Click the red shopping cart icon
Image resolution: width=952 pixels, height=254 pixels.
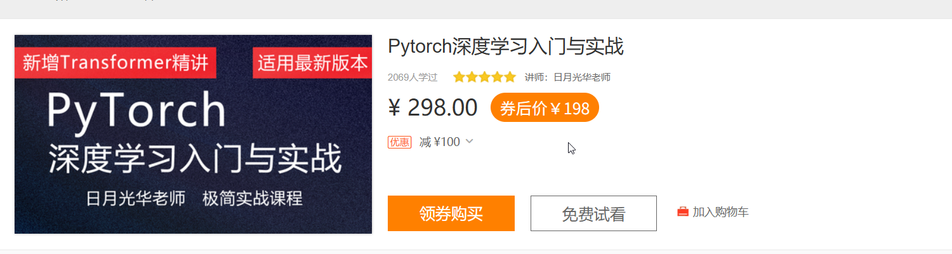[x=683, y=212]
